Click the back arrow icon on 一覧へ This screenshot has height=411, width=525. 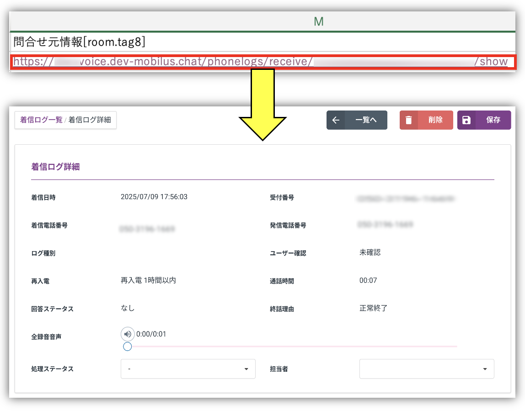pyautogui.click(x=336, y=120)
